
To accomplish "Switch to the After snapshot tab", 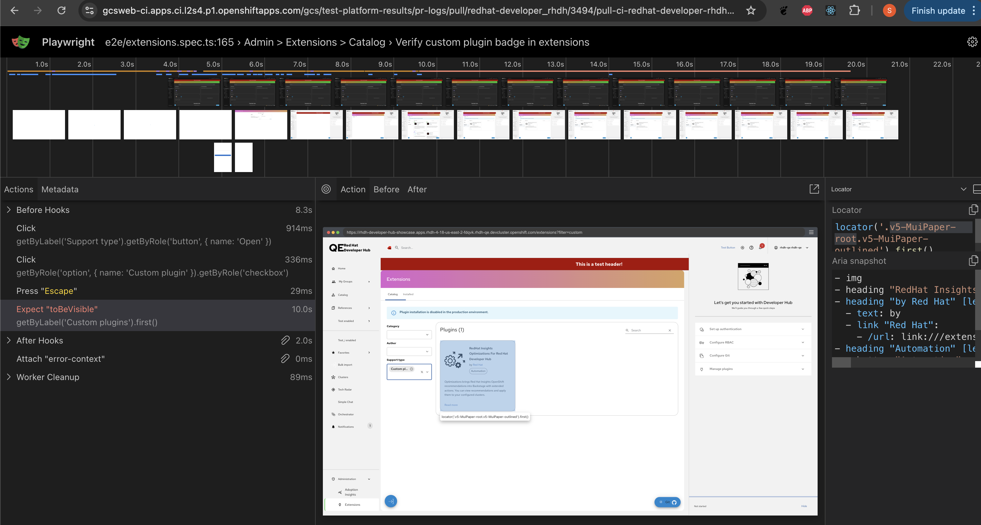I will point(417,189).
